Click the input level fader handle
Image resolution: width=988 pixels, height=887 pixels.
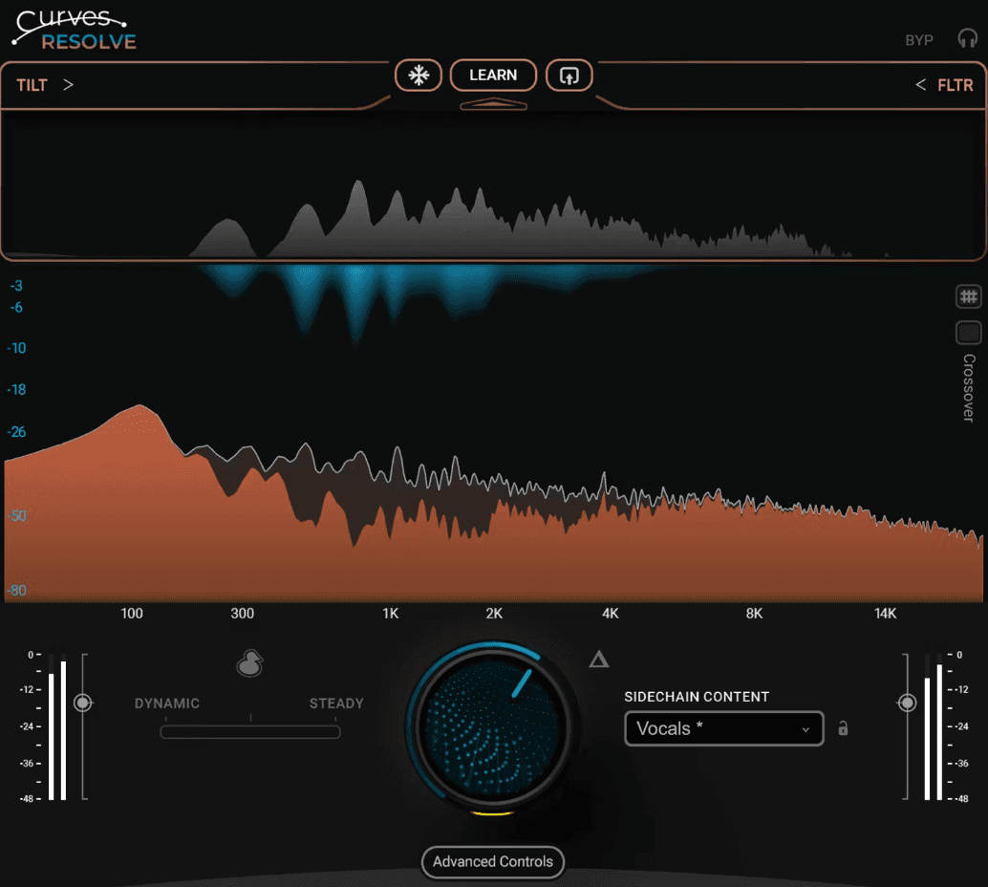[x=83, y=703]
